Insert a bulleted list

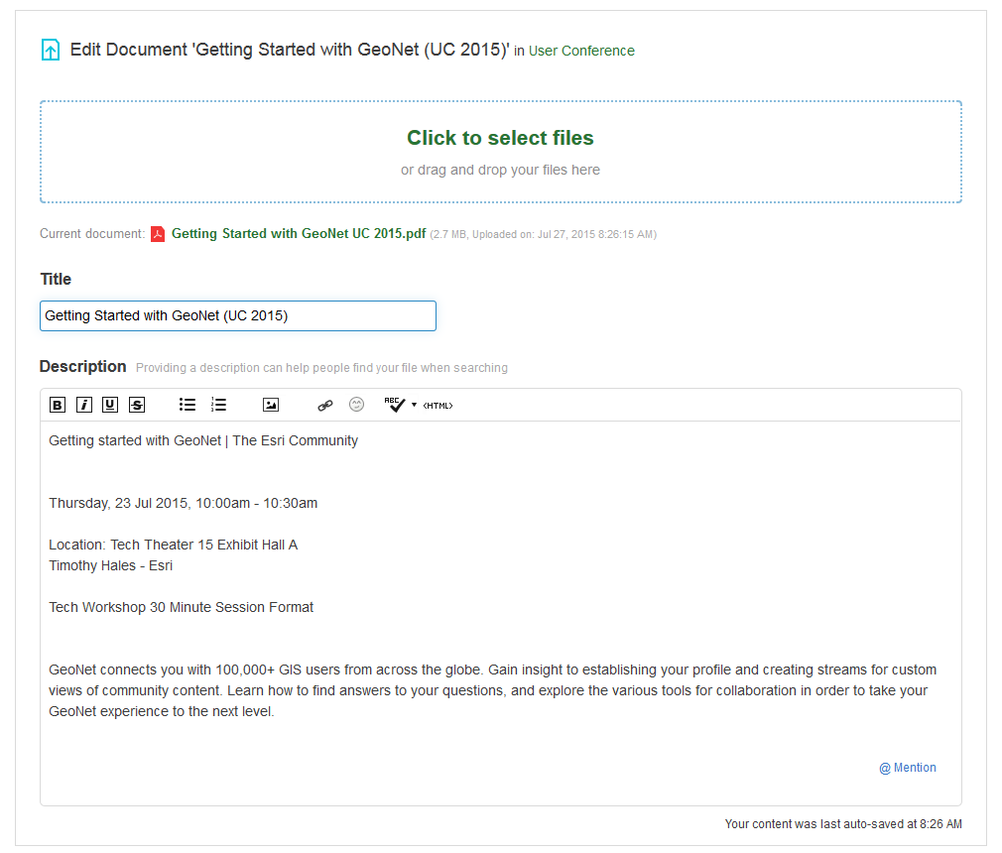[x=188, y=405]
